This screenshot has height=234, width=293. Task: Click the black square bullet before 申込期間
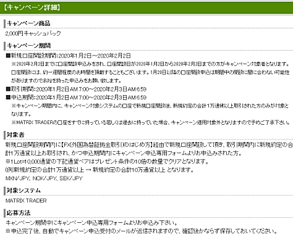(x=8, y=98)
